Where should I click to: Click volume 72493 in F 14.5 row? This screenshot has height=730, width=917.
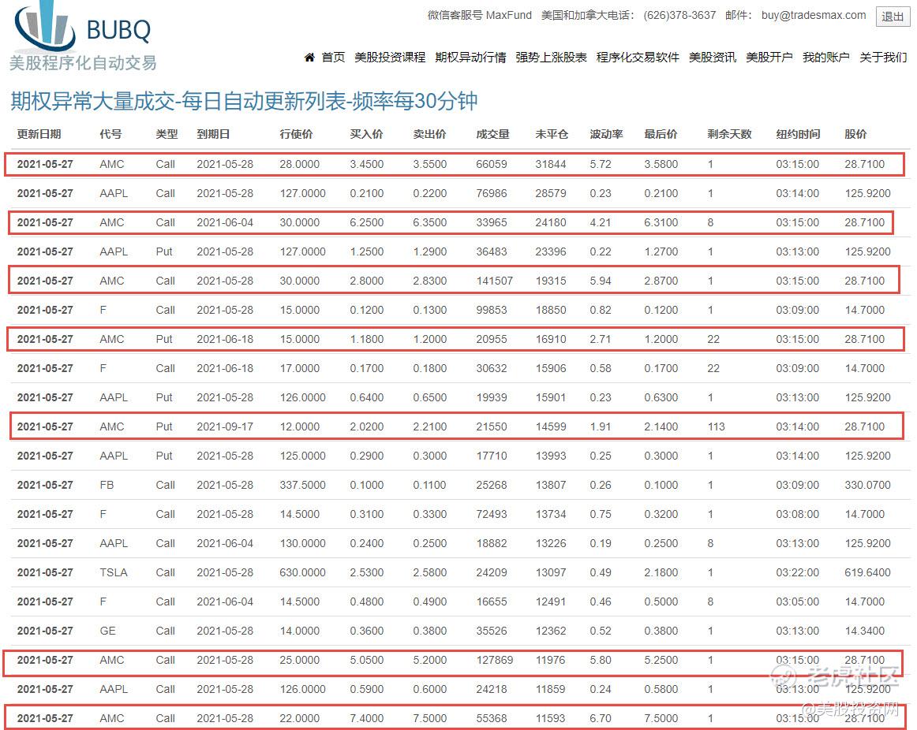[491, 514]
